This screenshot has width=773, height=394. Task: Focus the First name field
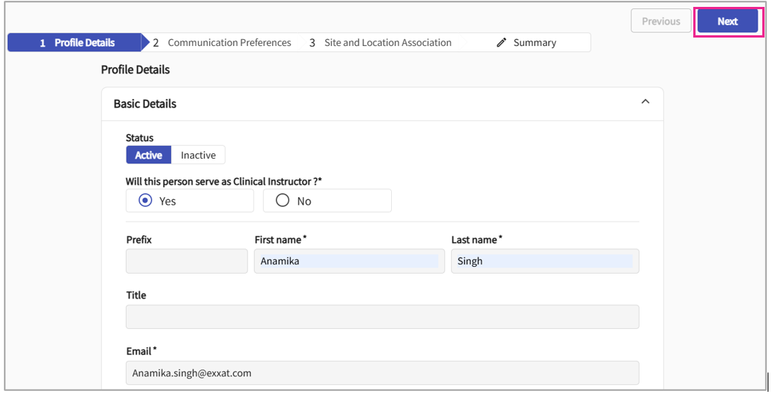click(x=349, y=261)
